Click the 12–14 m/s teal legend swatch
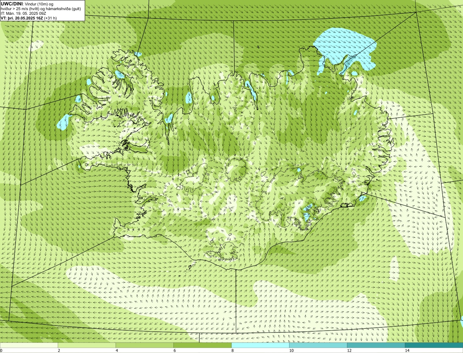The image size is (463, 353). point(376,345)
